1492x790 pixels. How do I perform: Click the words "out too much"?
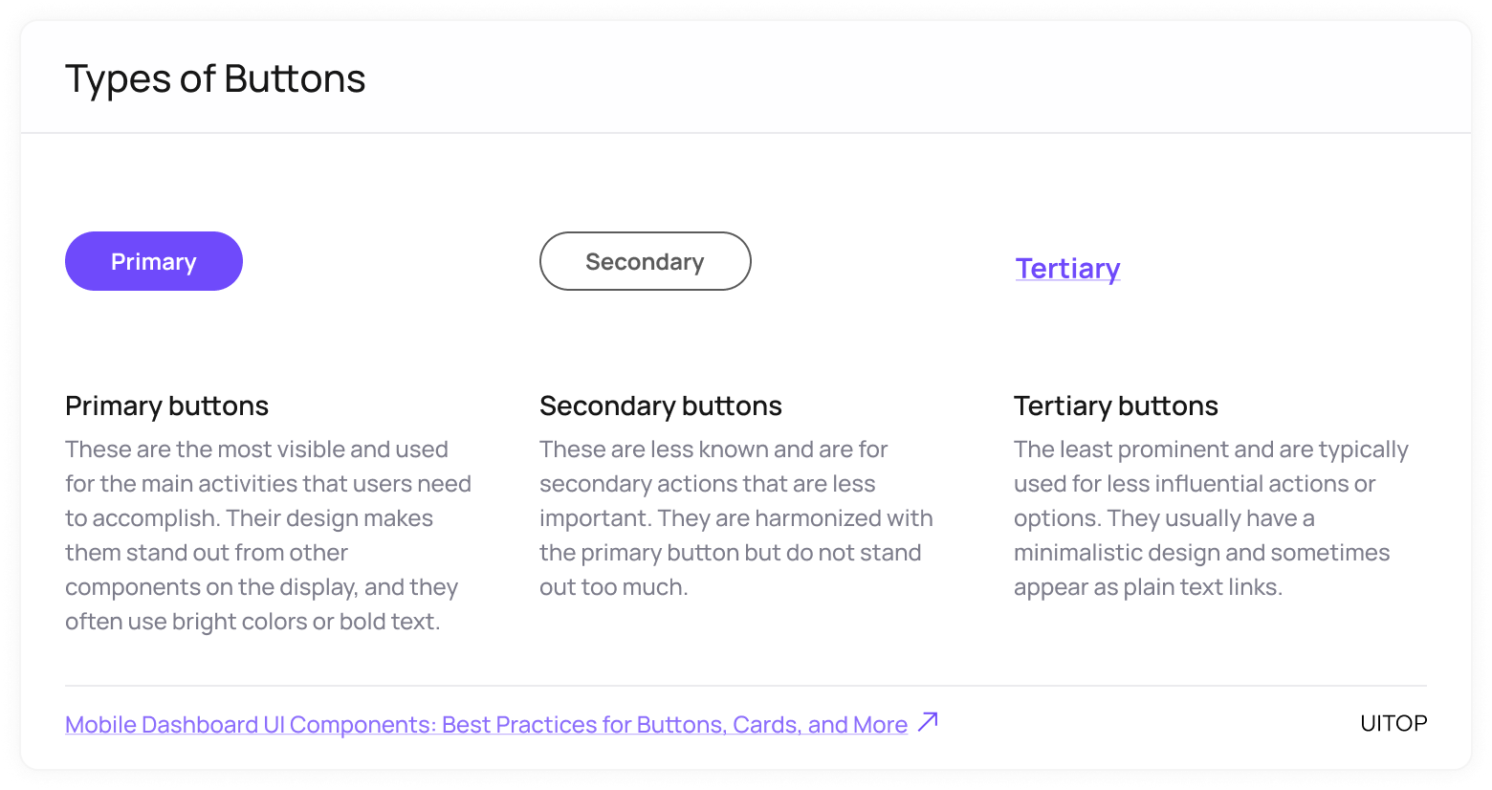point(611,587)
